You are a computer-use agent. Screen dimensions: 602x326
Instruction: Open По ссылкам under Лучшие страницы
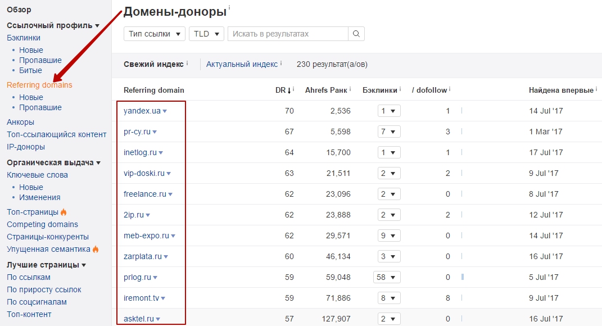coord(29,277)
